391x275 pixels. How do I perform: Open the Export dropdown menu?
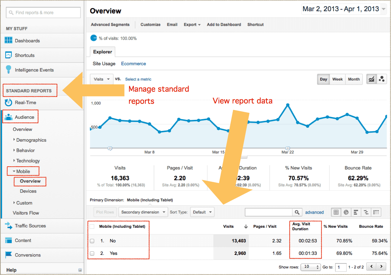(192, 24)
